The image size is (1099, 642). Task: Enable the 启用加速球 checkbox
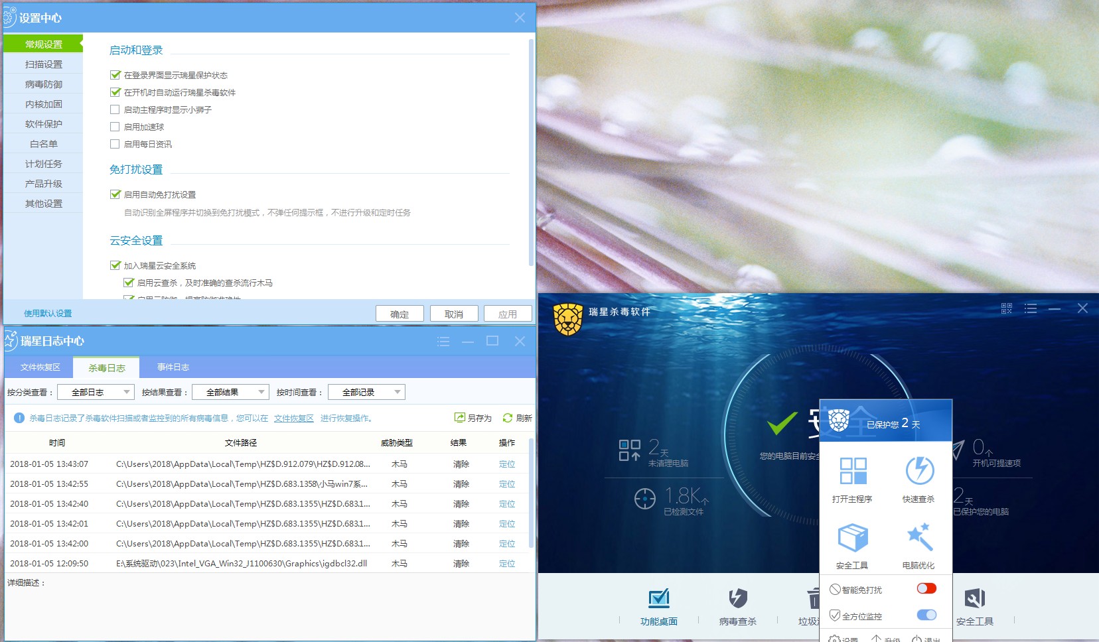[x=115, y=127]
